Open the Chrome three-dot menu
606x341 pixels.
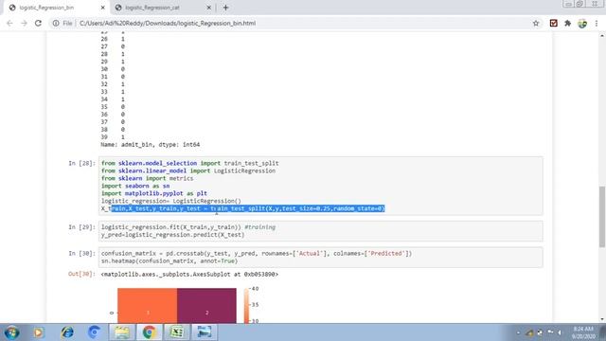[597, 23]
